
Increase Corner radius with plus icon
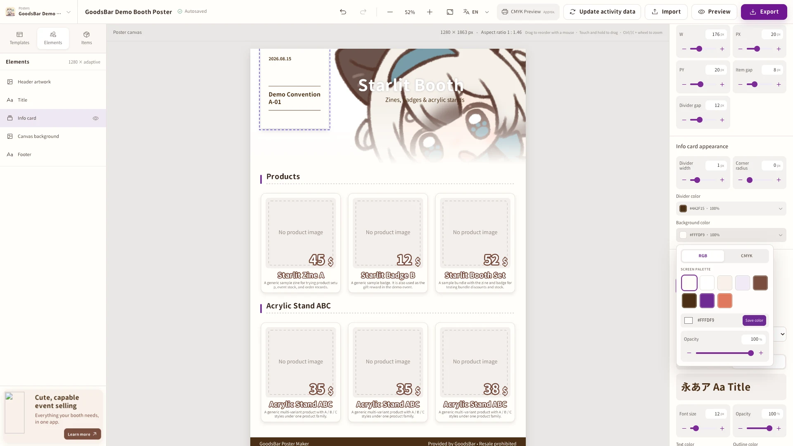(779, 180)
